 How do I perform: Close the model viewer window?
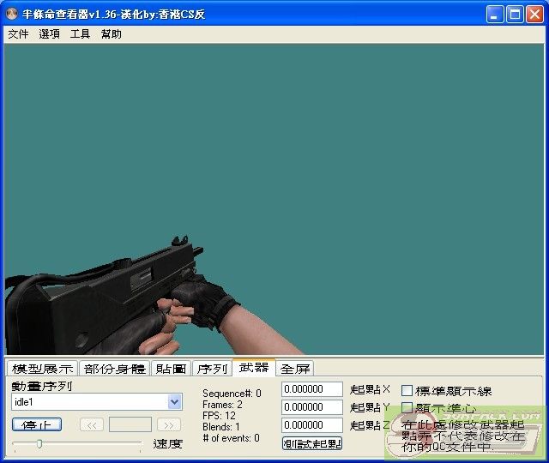tap(535, 15)
